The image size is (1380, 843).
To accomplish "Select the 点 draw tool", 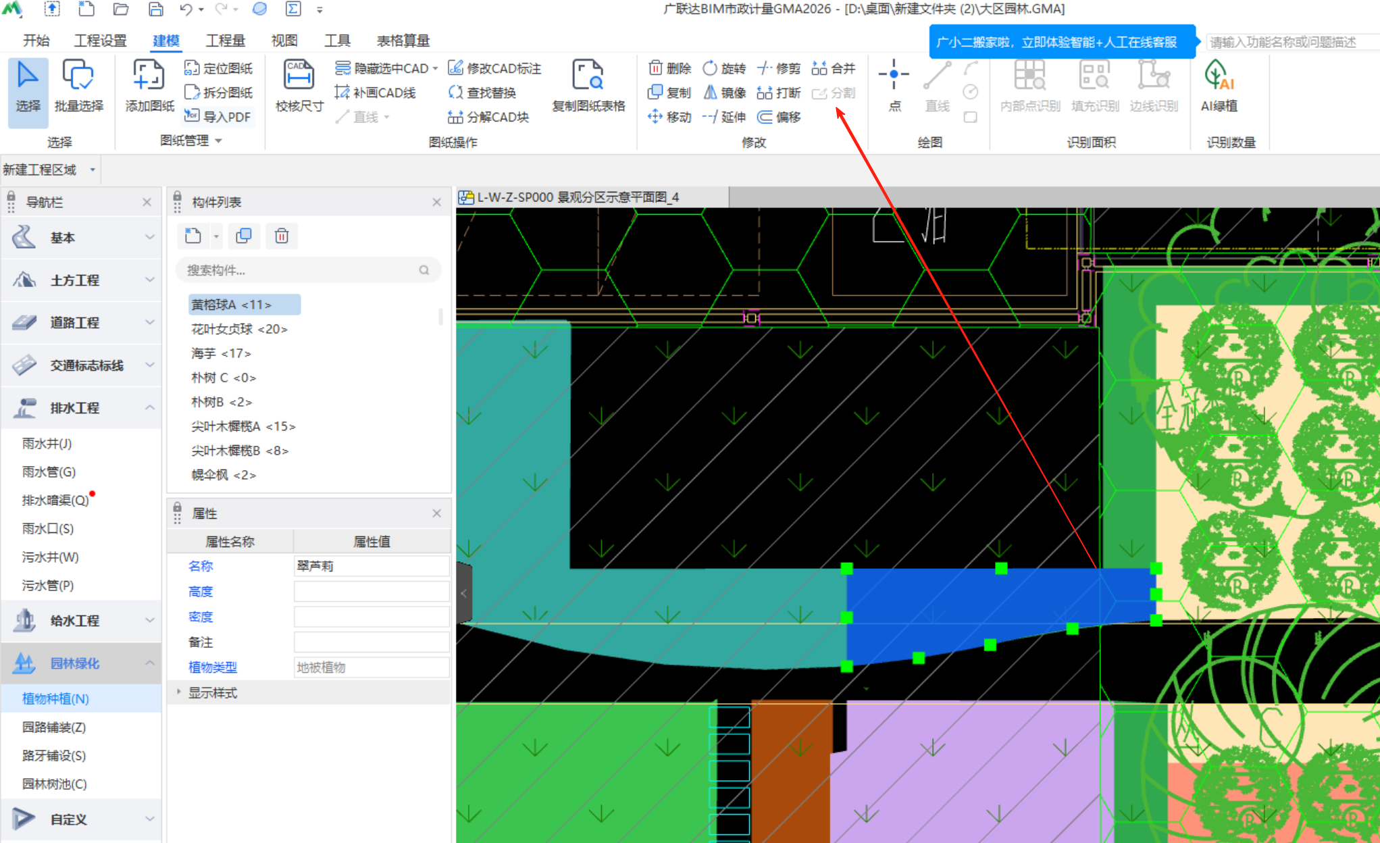I will point(894,88).
